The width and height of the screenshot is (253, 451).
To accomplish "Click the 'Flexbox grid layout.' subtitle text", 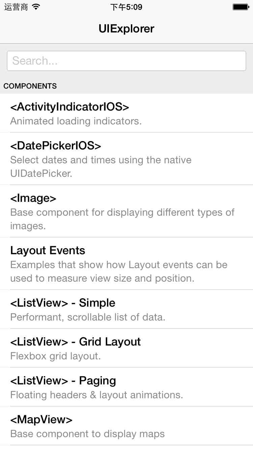I will 56,356.
